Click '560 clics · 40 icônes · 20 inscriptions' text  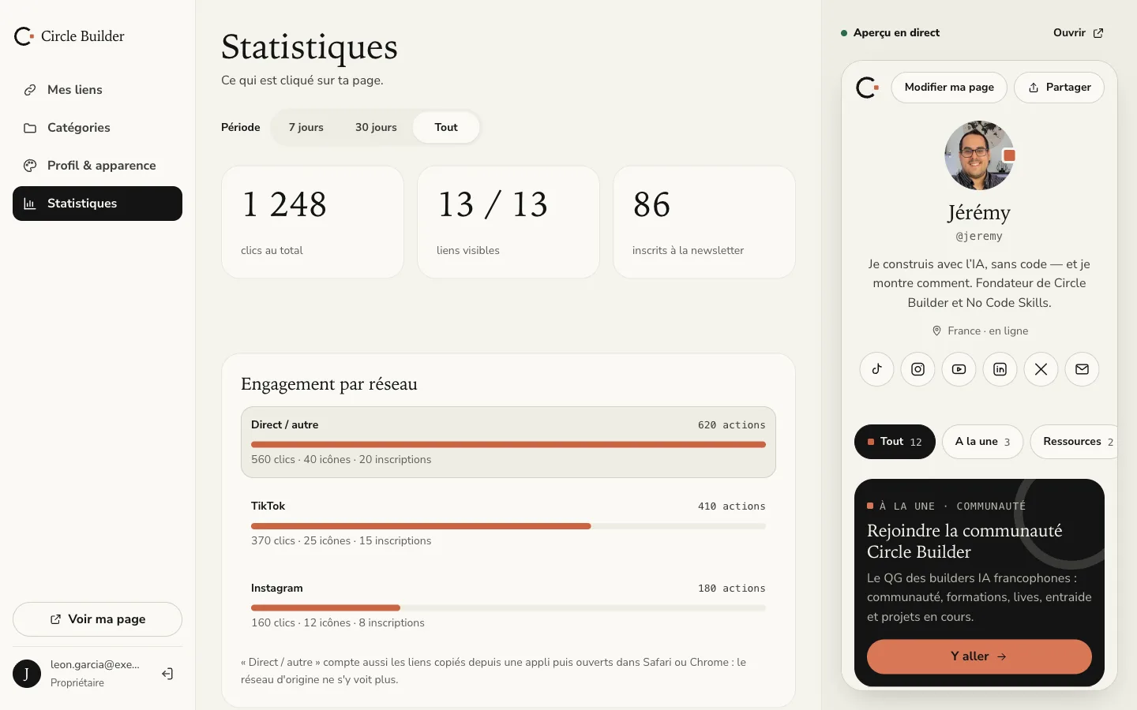tap(341, 459)
